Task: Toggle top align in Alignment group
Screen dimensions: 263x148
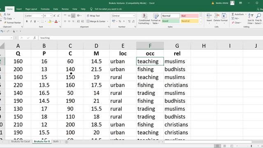Action: [x=65, y=16]
